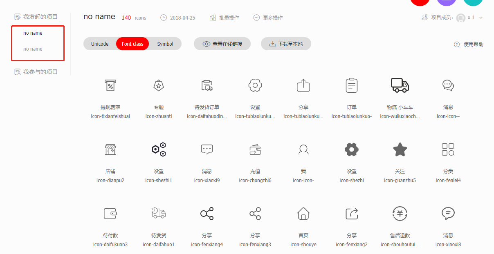Select the 首页 home icon
Screen dimensions: 494x254
click(x=303, y=214)
